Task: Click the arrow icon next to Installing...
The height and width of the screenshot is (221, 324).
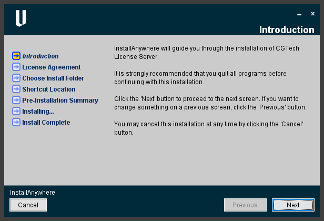Action: coord(16,111)
